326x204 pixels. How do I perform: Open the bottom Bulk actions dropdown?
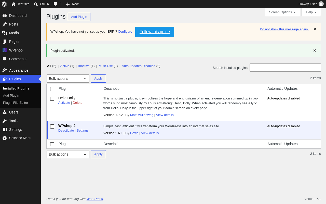[68, 154]
